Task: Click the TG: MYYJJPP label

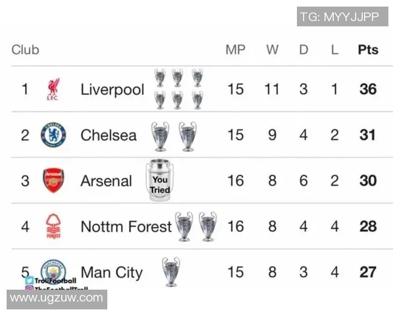Action: 342,16
